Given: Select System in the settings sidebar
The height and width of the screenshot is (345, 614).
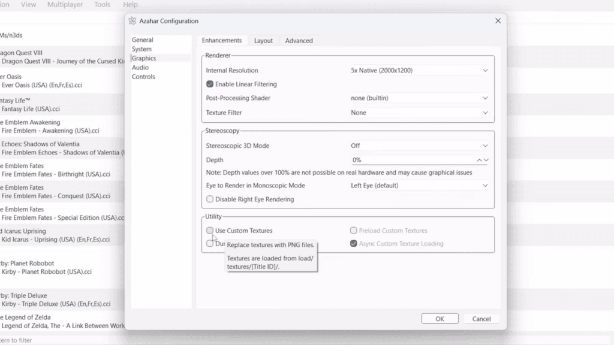Looking at the screenshot, I should 142,49.
